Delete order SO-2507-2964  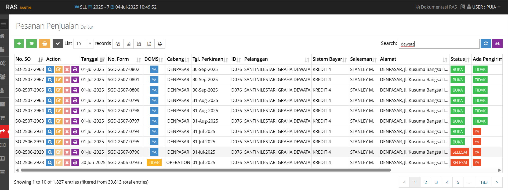(67, 111)
